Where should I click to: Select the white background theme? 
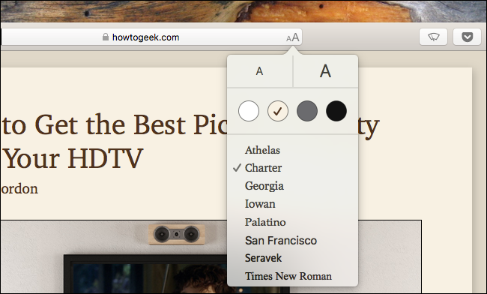(249, 111)
